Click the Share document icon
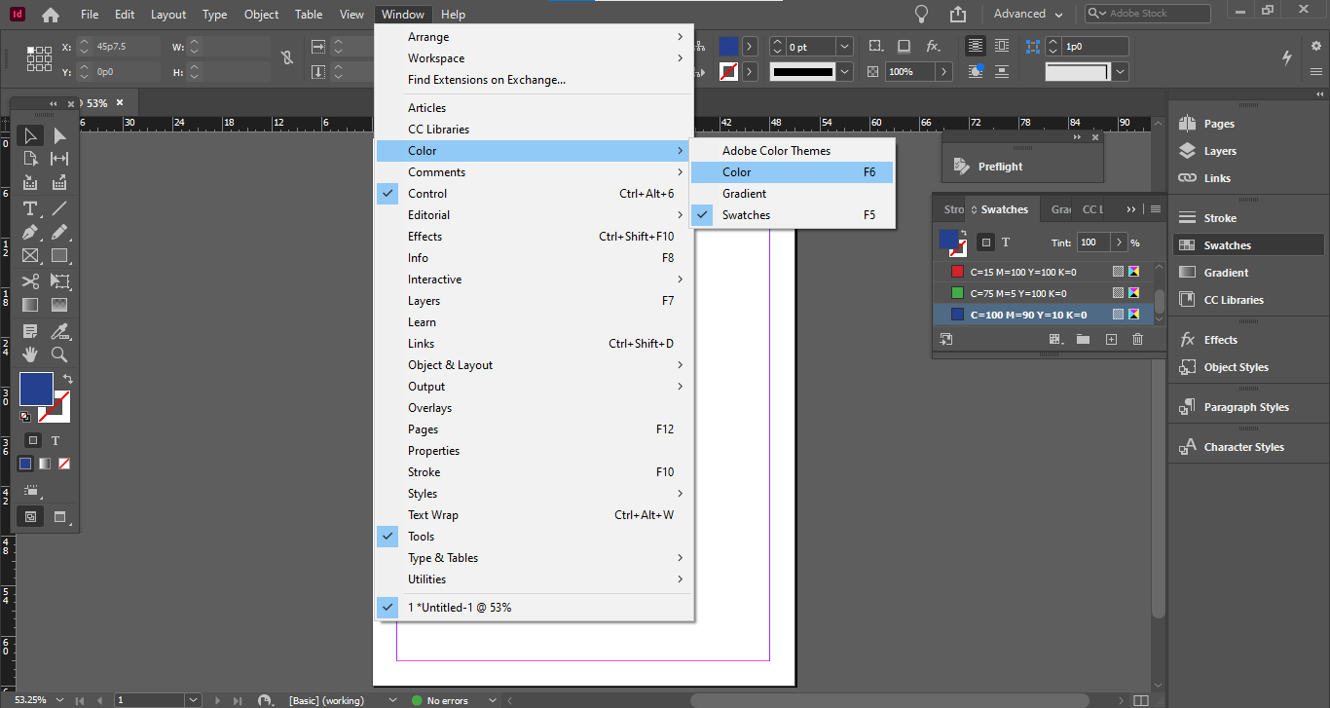The height and width of the screenshot is (708, 1330). click(x=958, y=14)
